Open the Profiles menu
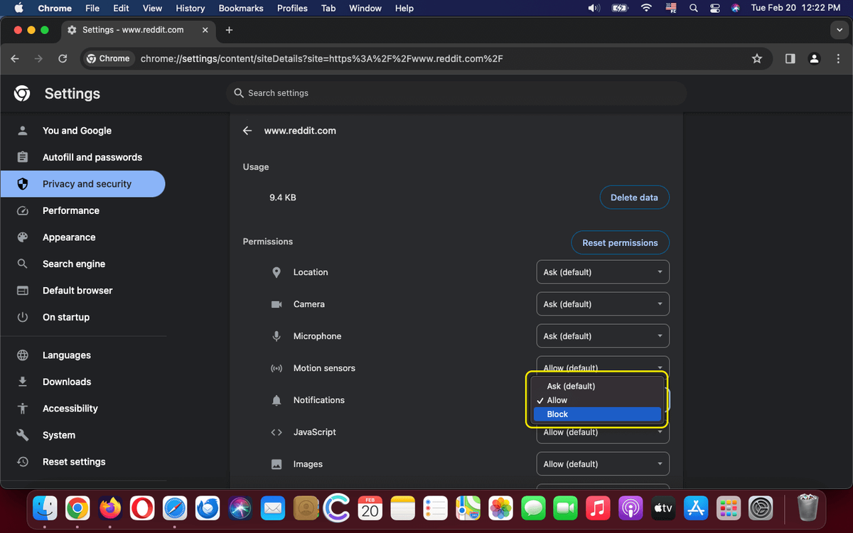This screenshot has height=533, width=853. (292, 8)
